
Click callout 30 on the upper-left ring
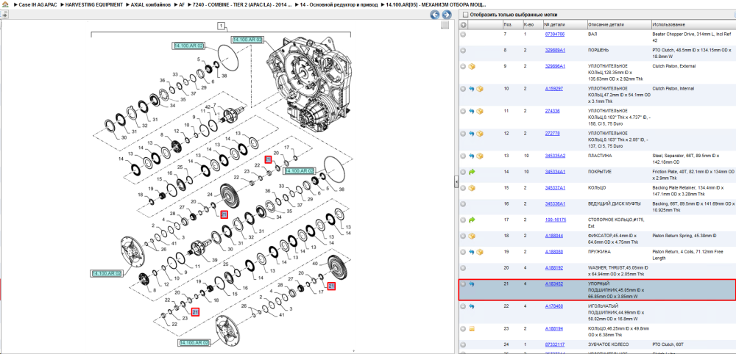(x=124, y=137)
